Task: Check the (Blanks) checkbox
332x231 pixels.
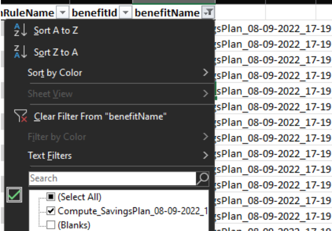Action: tap(51, 225)
